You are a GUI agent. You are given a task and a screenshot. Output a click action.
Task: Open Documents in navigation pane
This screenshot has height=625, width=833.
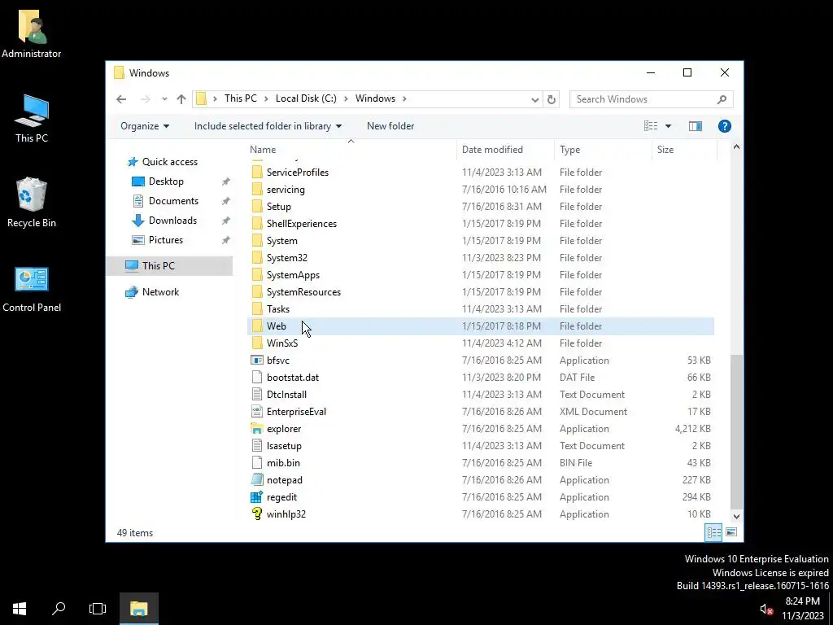[x=173, y=201]
